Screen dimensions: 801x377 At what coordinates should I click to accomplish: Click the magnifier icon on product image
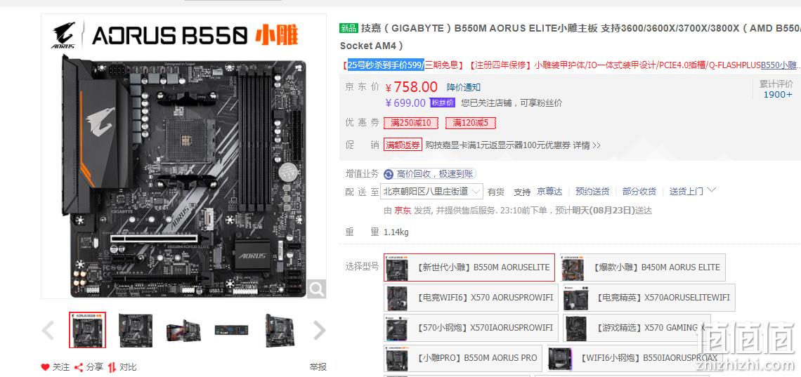(317, 289)
